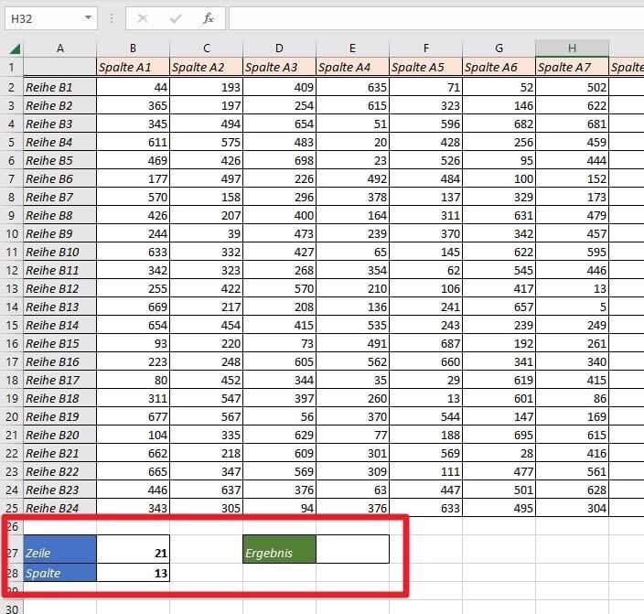
Task: Click the cancel X icon in formula bar
Action: click(x=143, y=18)
